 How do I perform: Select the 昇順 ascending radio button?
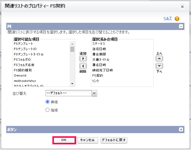pos(47,102)
